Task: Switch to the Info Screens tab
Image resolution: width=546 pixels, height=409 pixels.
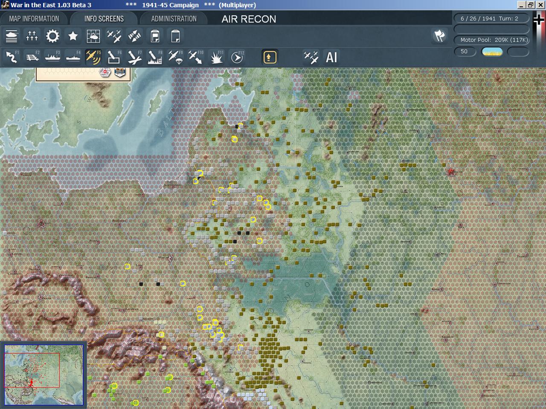Action: tap(104, 19)
